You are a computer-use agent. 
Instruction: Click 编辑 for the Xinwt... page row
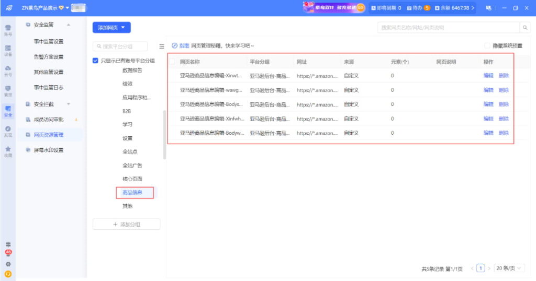tap(488, 75)
